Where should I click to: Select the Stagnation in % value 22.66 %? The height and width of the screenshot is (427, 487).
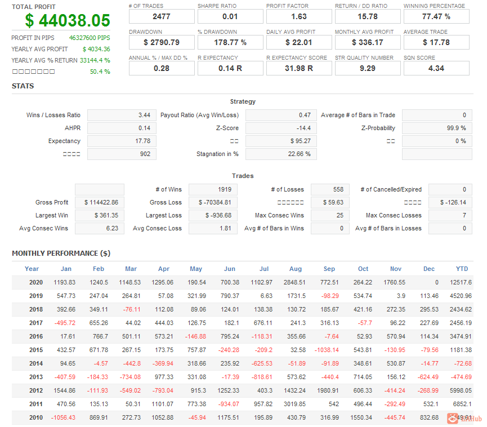coord(281,154)
